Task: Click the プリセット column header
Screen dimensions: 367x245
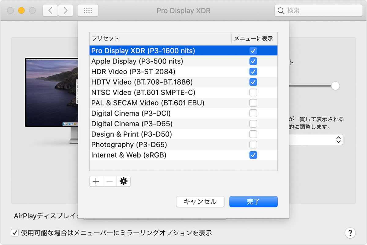Action: (x=160, y=38)
